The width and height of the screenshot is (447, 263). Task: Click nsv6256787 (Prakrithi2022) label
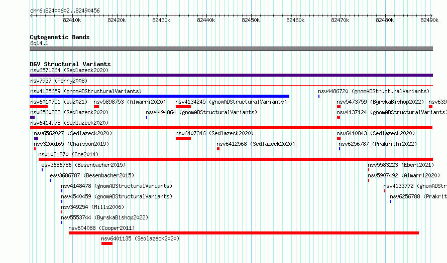(378, 144)
